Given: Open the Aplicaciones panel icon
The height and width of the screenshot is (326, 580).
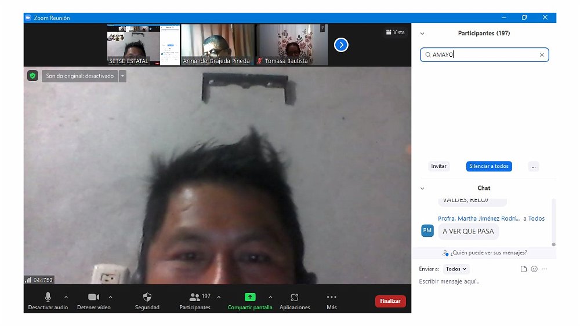Looking at the screenshot, I should point(294,297).
